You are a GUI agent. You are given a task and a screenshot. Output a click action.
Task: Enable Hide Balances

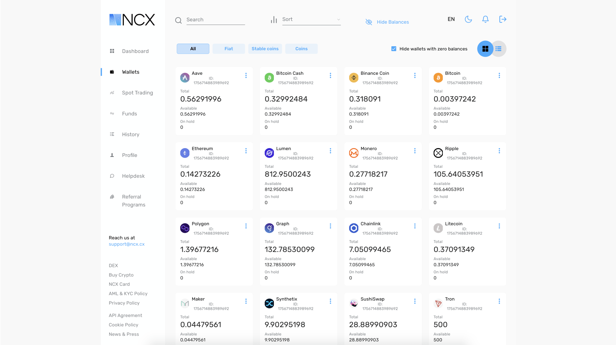click(393, 22)
